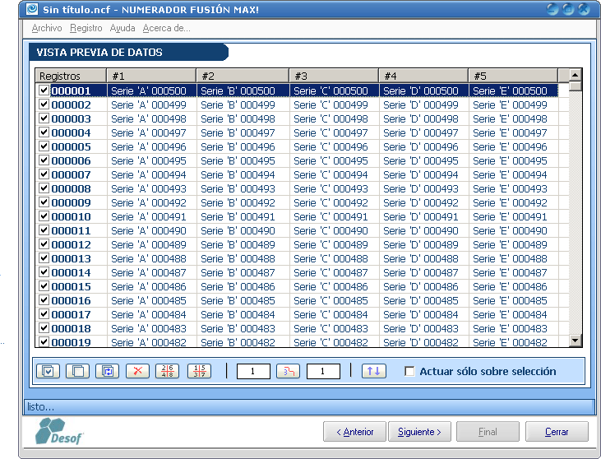Viewport: 601px width, 459px height.
Task: Select cell Serie 'C' 000488
Action: [334, 259]
